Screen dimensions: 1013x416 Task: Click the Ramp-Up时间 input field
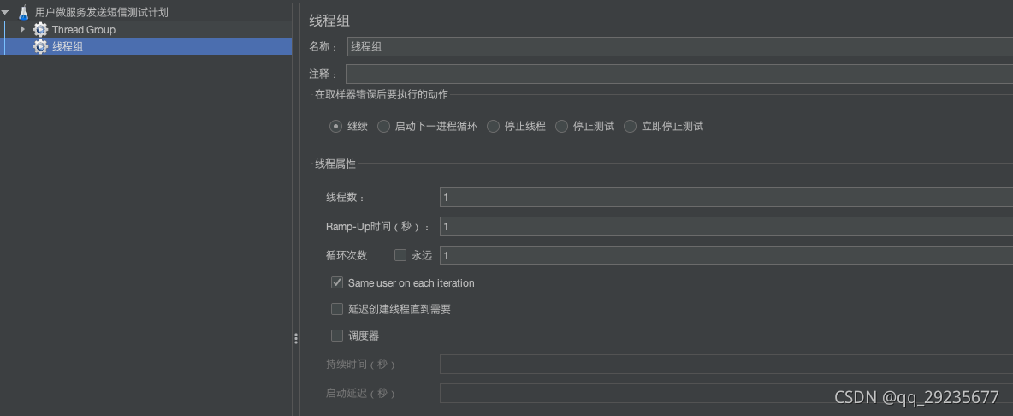click(x=726, y=227)
